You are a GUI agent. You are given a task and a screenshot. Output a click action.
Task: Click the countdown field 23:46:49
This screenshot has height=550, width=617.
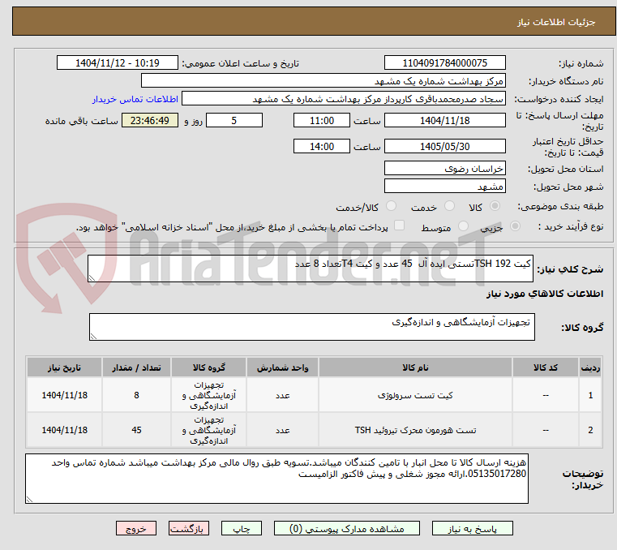pos(150,120)
